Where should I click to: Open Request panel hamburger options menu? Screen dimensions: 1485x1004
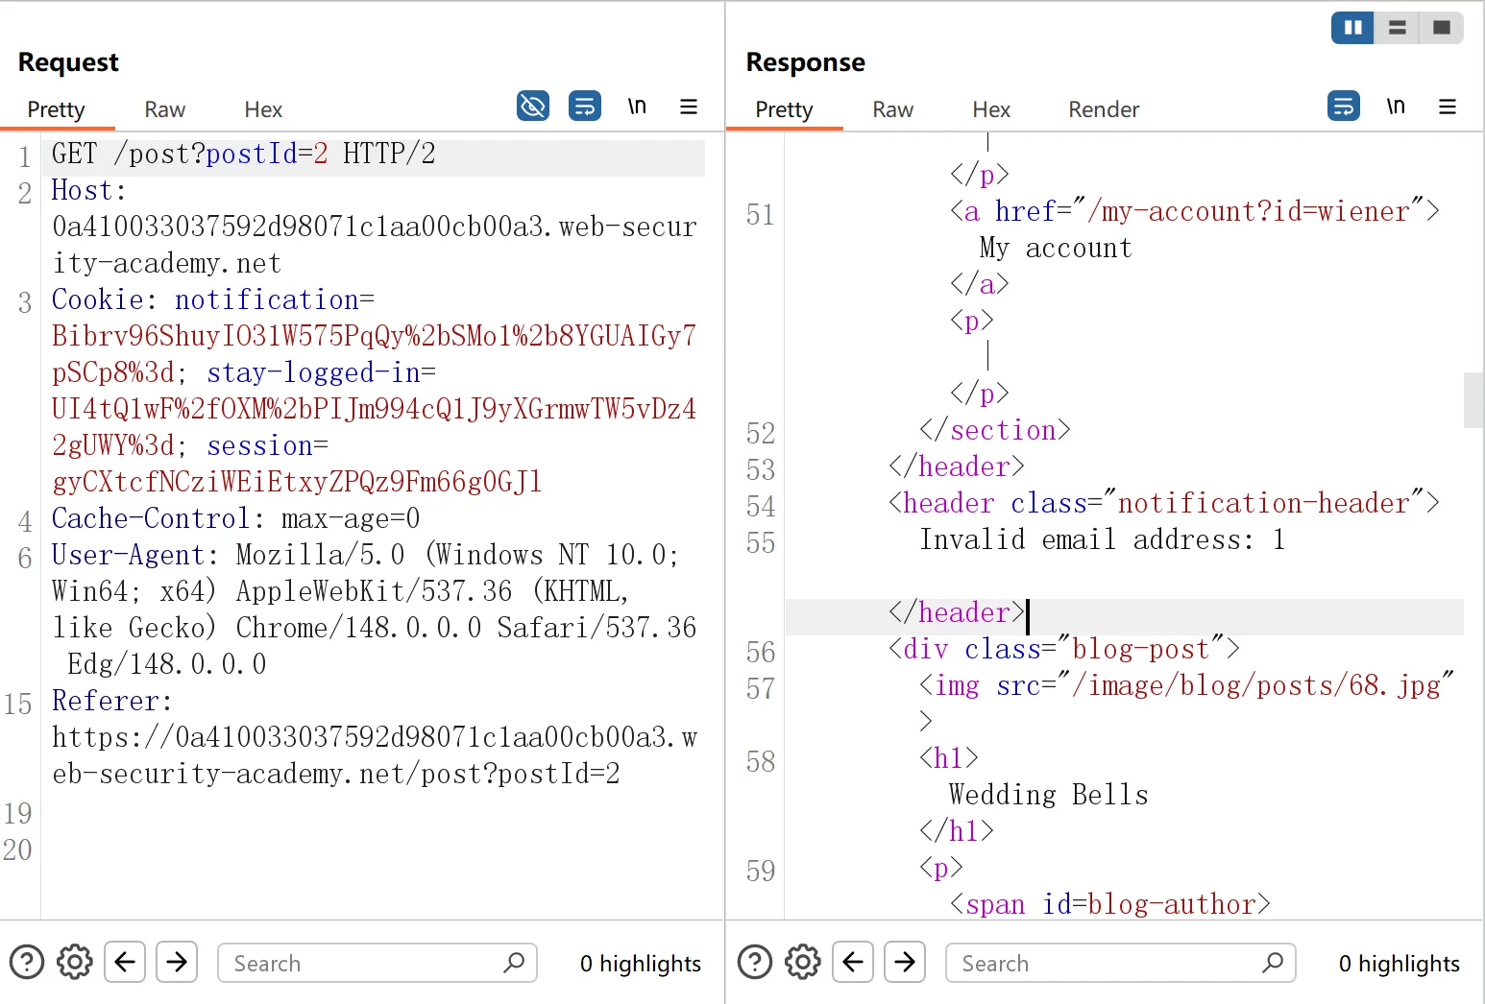tap(689, 106)
